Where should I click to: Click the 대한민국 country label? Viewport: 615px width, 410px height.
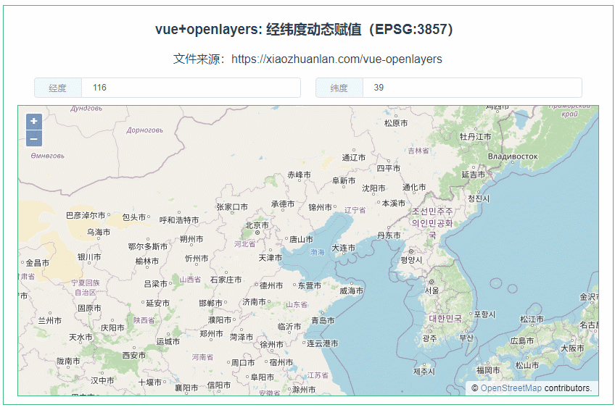[445, 319]
